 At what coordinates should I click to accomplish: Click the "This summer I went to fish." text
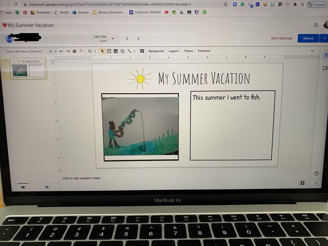226,97
